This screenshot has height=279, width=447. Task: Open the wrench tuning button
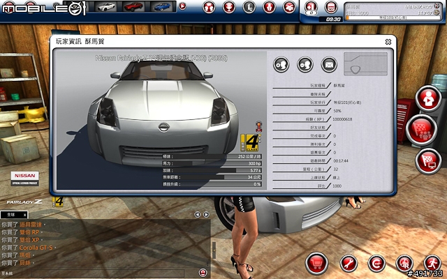[x=349, y=264]
